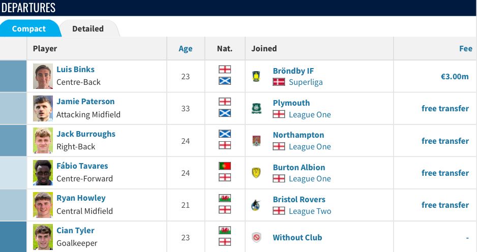Switch to the Detailed tab

88,28
